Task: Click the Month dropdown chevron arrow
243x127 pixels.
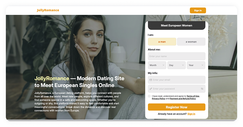Action: click(163, 65)
